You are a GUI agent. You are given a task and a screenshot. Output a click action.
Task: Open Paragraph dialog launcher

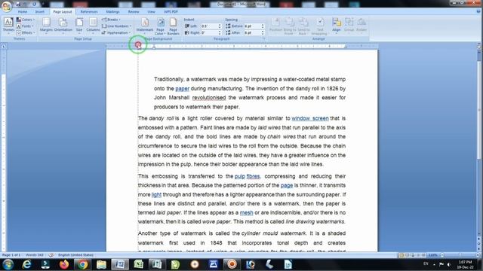click(264, 39)
